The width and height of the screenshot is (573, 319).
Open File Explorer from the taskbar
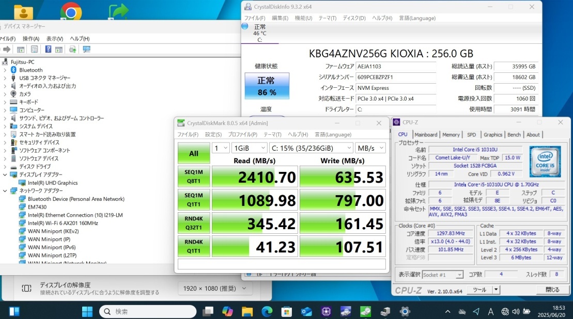[x=247, y=311]
